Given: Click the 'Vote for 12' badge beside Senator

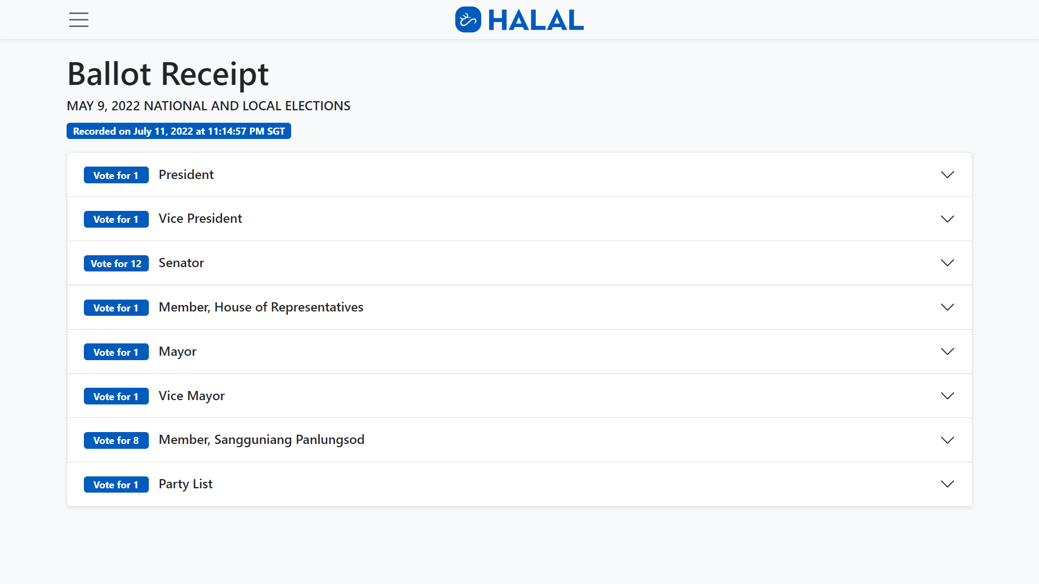Looking at the screenshot, I should 116,263.
